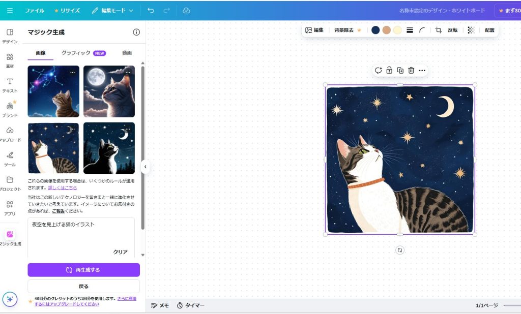Choose the constellation cat thumbnail

(53, 91)
